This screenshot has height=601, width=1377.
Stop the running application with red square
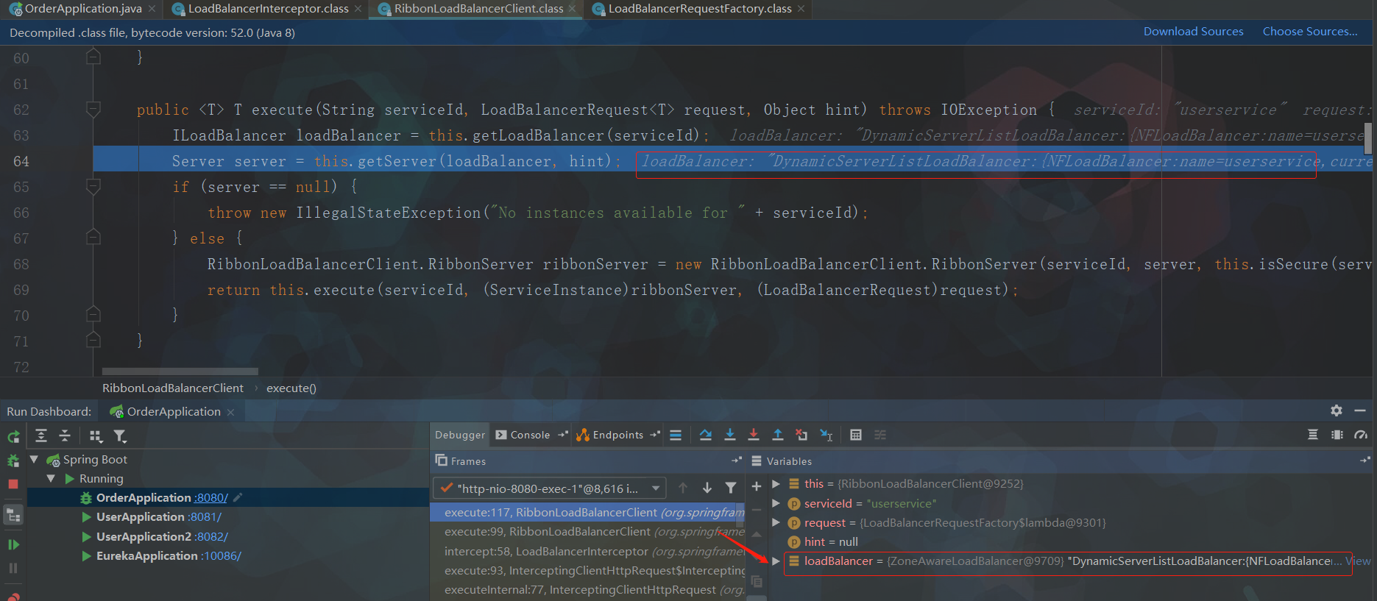click(13, 484)
